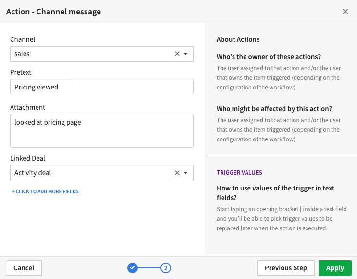357x279 pixels.
Task: Open the Channel dropdown arrow
Action: (x=185, y=54)
